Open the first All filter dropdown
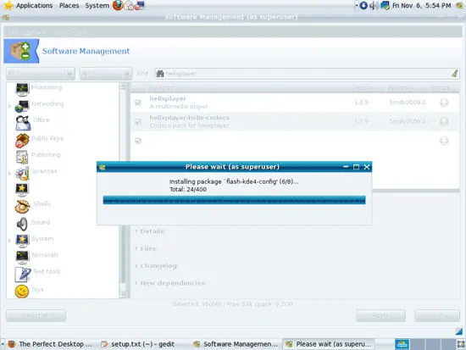 (x=41, y=74)
